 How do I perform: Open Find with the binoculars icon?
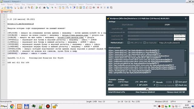(44, 8)
